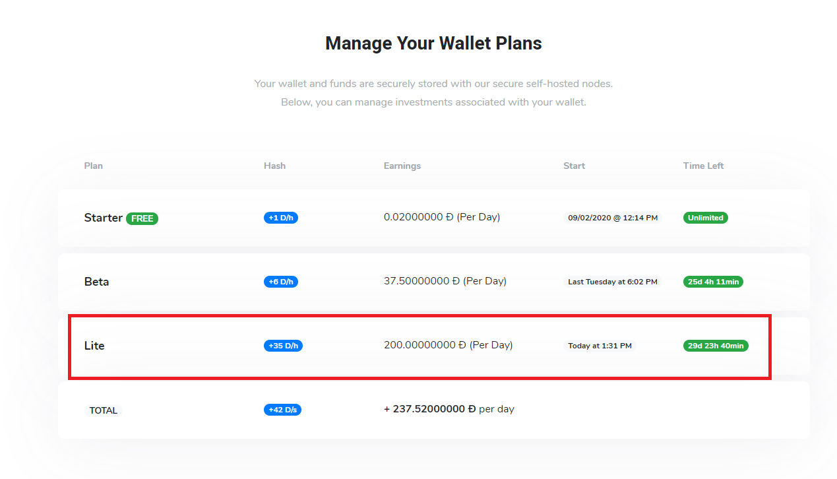The image size is (837, 479).
Task: Click the Earnings column header
Action: point(402,166)
